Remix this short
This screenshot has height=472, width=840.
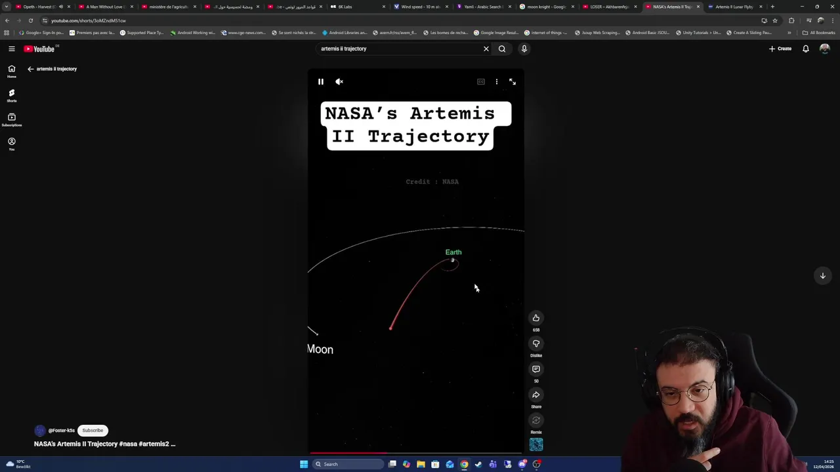536,420
